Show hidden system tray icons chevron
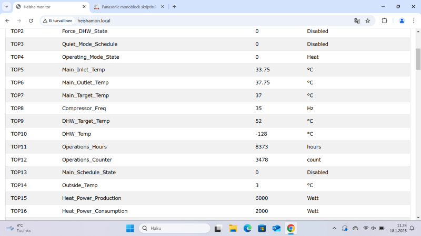This screenshot has width=421, height=236. pyautogui.click(x=334, y=228)
